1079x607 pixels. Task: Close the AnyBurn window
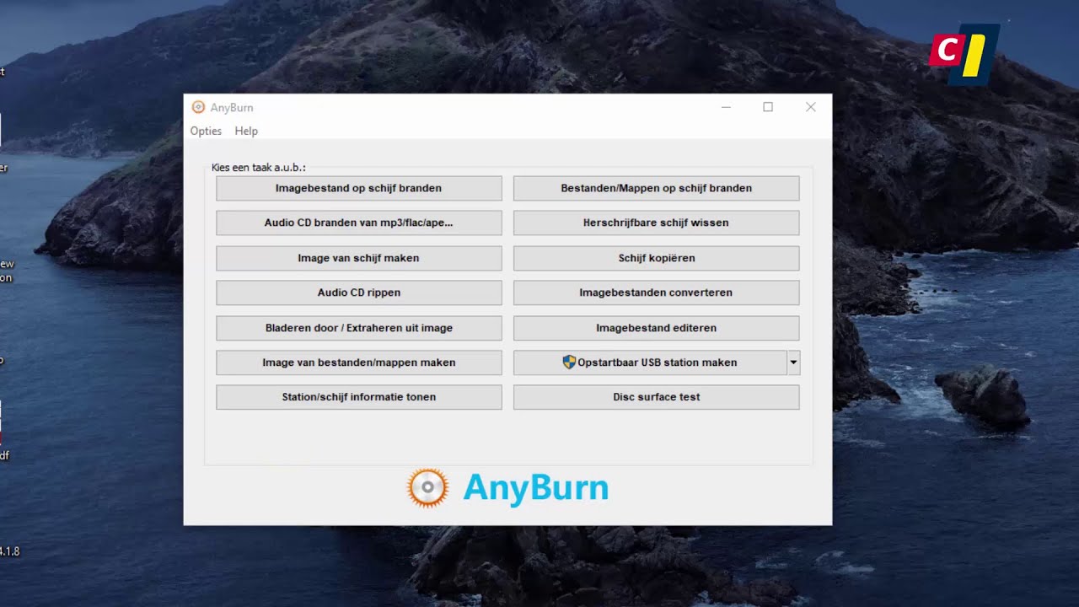810,107
